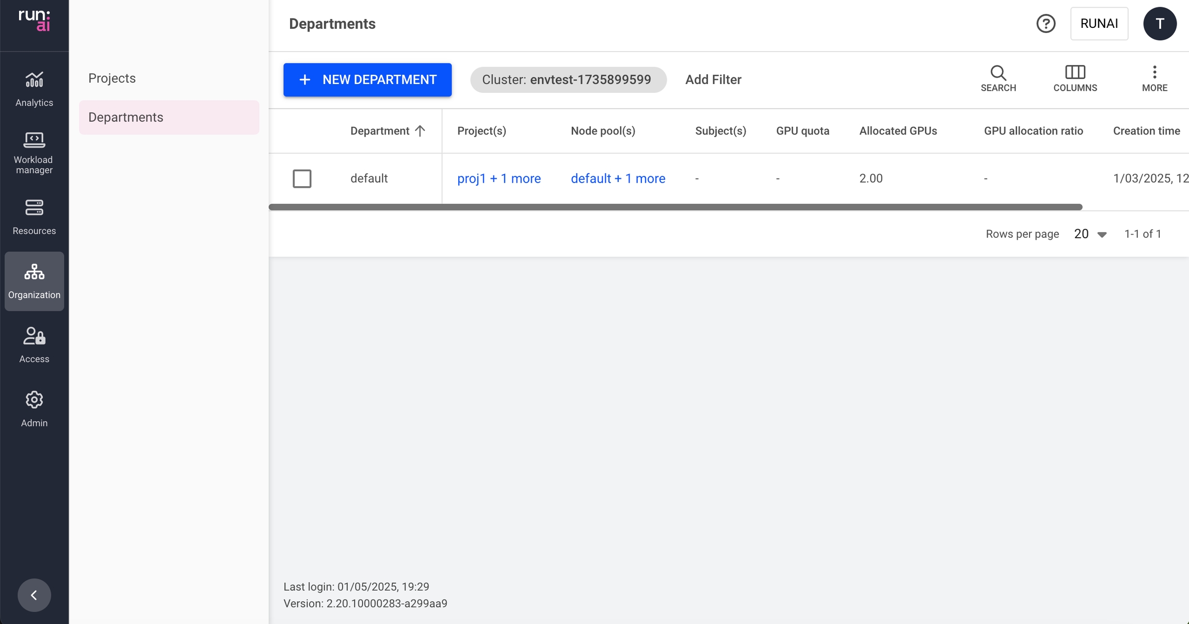Click the New Department button
This screenshot has width=1189, height=624.
pyautogui.click(x=367, y=80)
